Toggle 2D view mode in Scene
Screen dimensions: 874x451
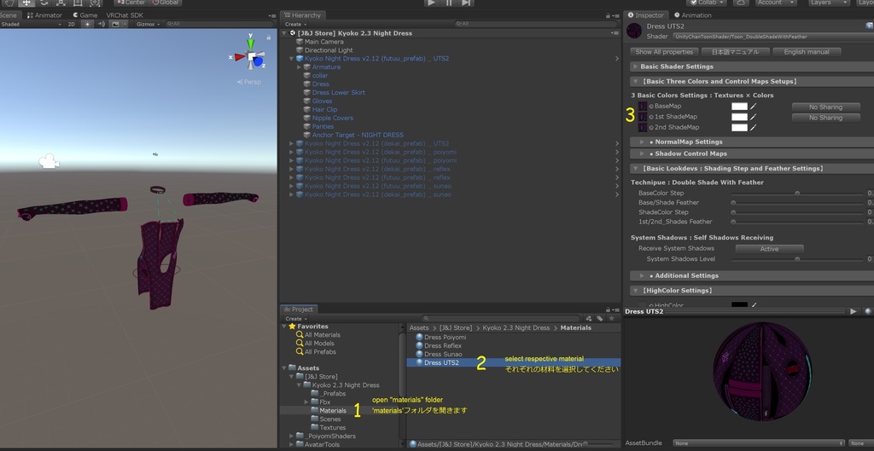[72, 24]
